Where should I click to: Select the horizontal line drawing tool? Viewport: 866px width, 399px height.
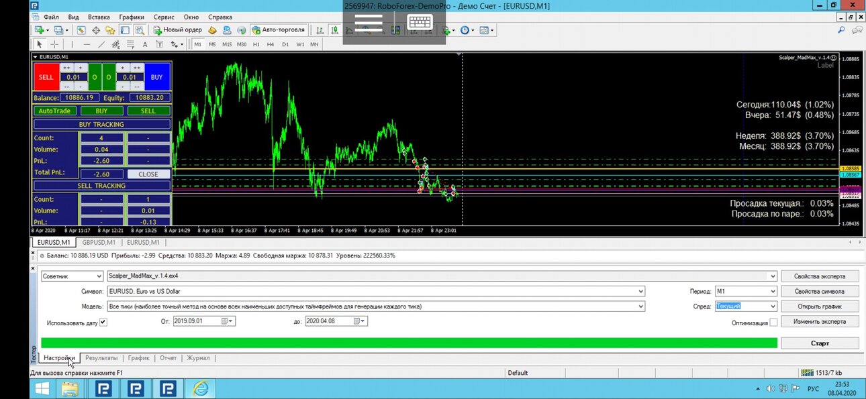pyautogui.click(x=87, y=44)
